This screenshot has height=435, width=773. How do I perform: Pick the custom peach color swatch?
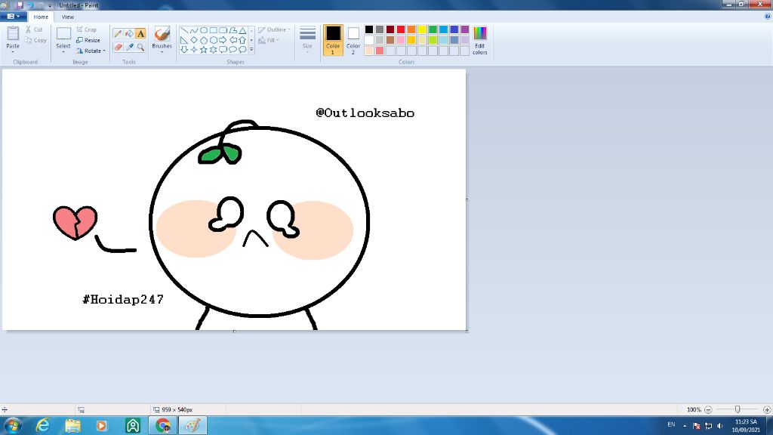(x=368, y=51)
